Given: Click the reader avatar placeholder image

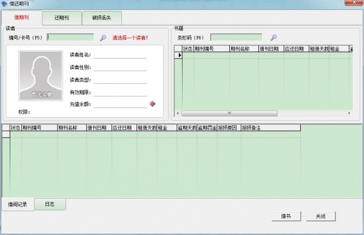Looking at the screenshot, I should (41, 76).
